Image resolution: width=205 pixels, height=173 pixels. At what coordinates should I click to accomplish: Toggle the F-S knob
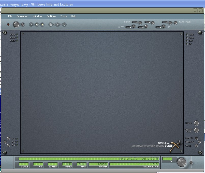pos(8,138)
